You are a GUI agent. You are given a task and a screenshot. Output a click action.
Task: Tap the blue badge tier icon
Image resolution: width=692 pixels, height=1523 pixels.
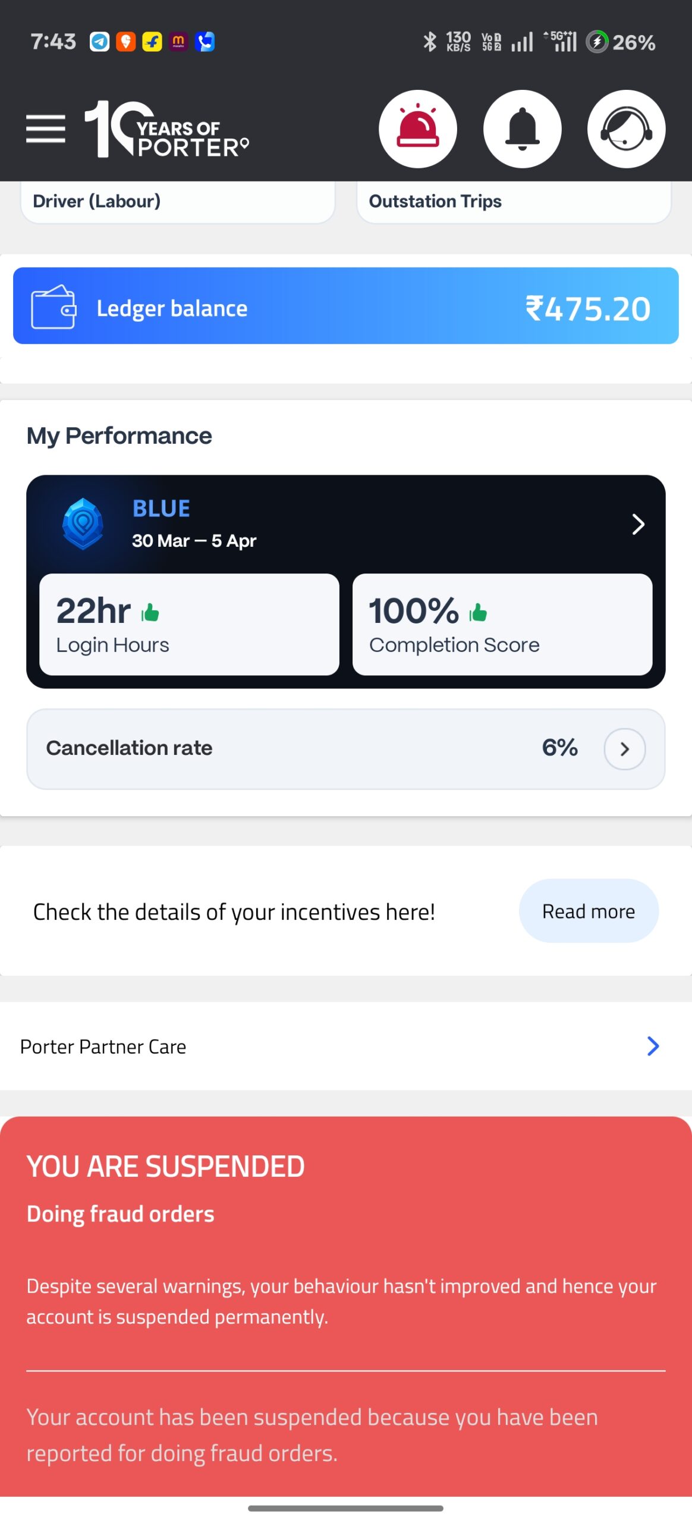pyautogui.click(x=83, y=524)
